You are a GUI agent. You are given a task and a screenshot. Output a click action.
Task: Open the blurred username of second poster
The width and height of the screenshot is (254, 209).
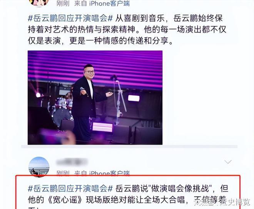[x=72, y=162]
